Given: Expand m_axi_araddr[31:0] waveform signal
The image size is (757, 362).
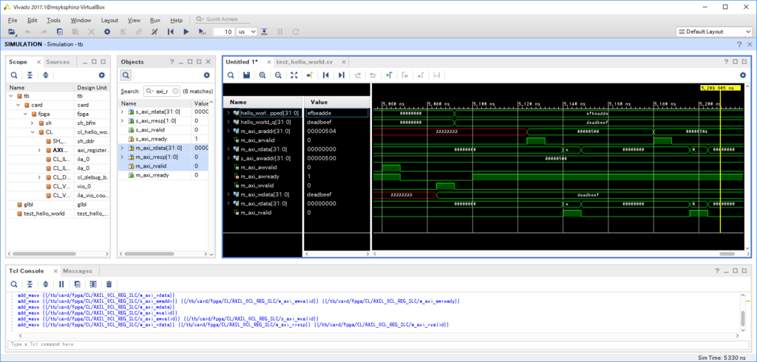Looking at the screenshot, I should pyautogui.click(x=228, y=131).
